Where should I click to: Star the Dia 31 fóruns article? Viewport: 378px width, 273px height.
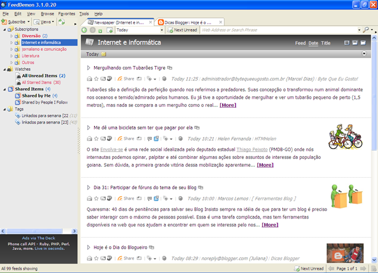(96, 198)
